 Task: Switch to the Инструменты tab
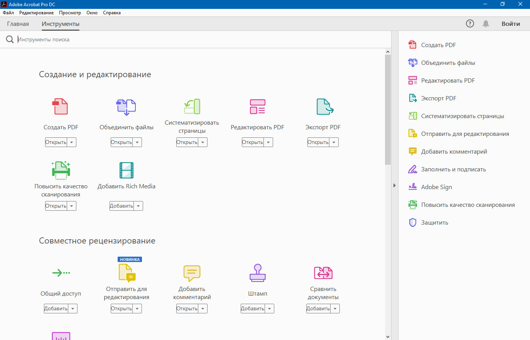pos(61,24)
